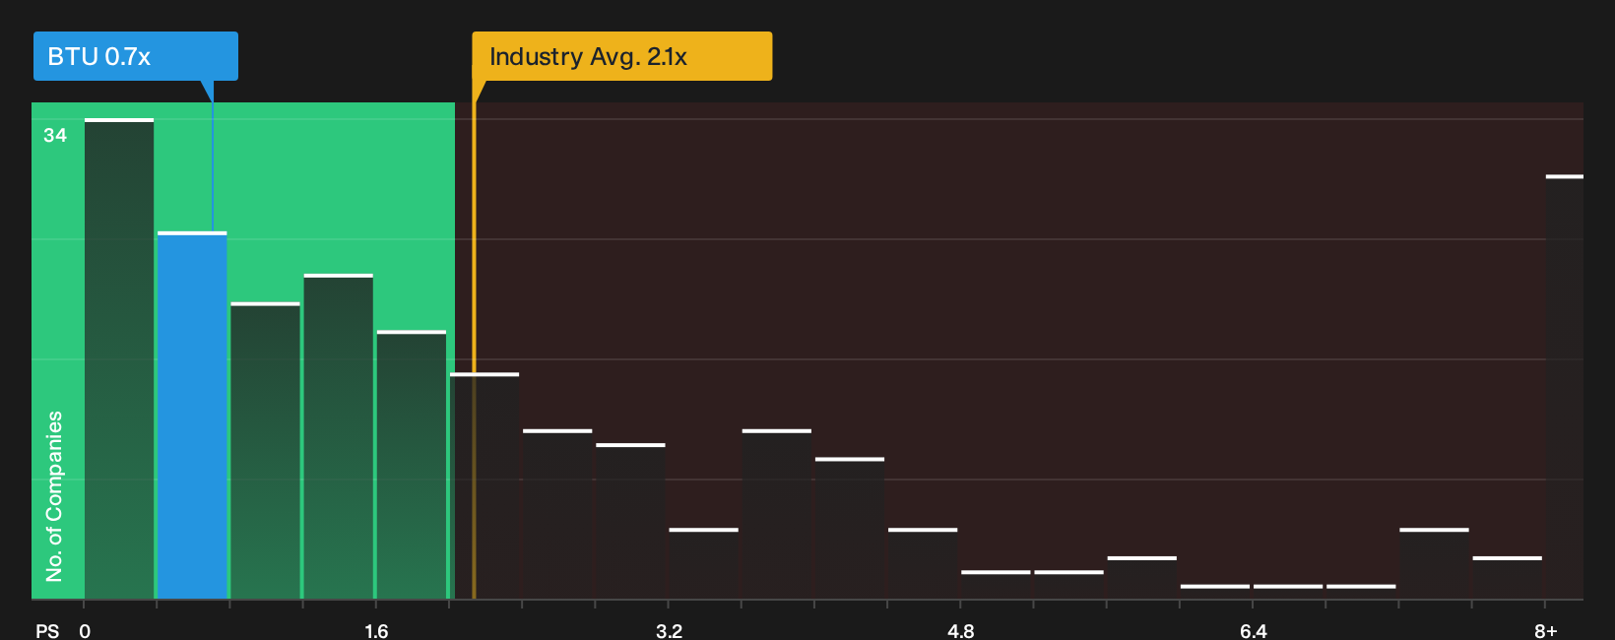Click the BTU 0.7x blue label
The width and height of the screenshot is (1615, 640).
point(136,56)
